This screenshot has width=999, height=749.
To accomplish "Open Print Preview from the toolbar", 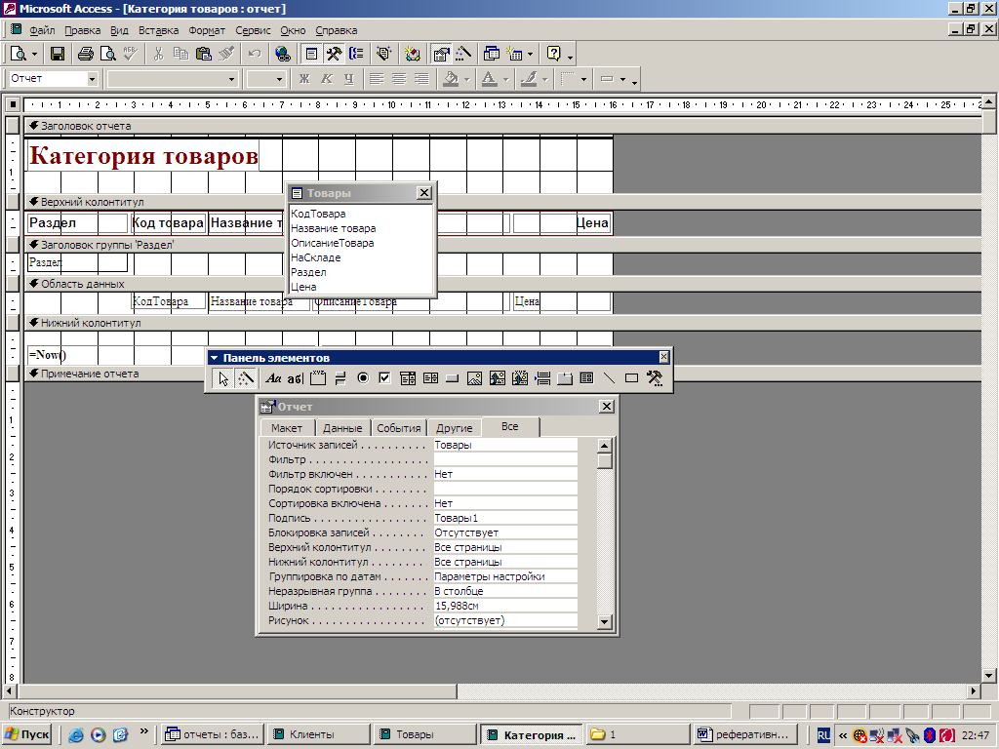I will (107, 55).
